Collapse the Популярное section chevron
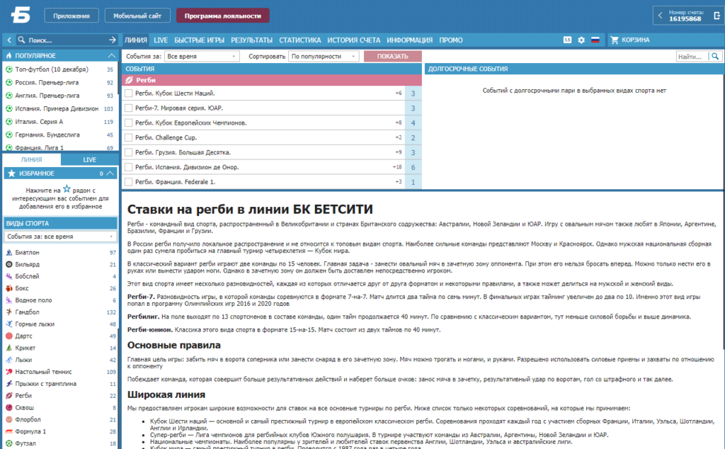Viewport: 725px width, 449px height. (x=111, y=55)
